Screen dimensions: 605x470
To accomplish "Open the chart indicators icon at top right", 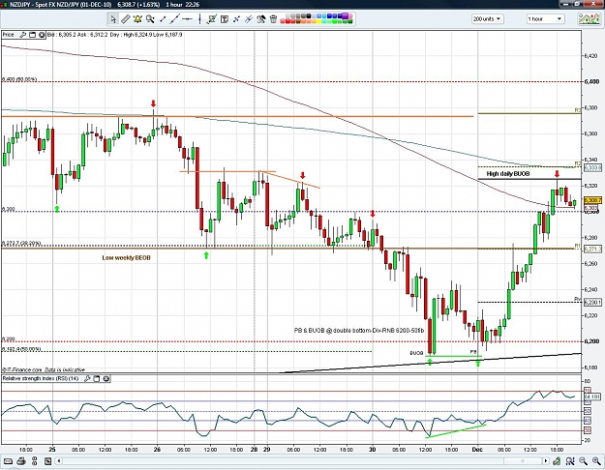I will coord(589,19).
